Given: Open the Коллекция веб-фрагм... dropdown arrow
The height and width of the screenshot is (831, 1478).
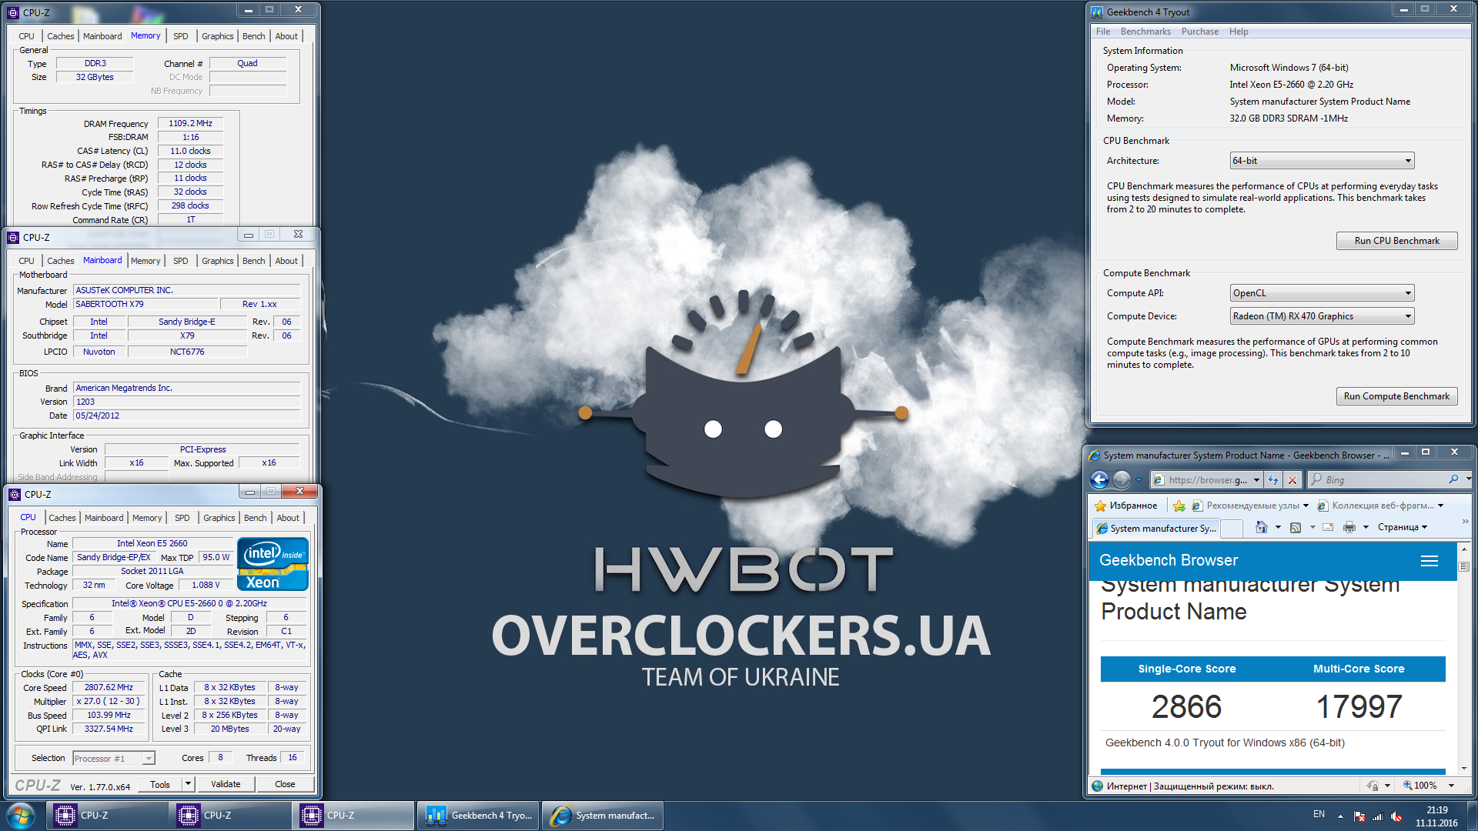Looking at the screenshot, I should [1440, 506].
